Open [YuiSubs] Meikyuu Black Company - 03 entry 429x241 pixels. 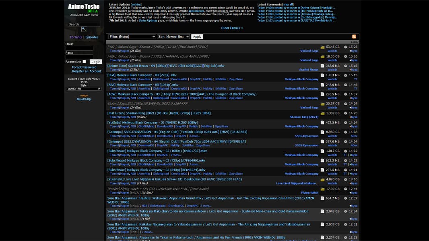(x=153, y=123)
